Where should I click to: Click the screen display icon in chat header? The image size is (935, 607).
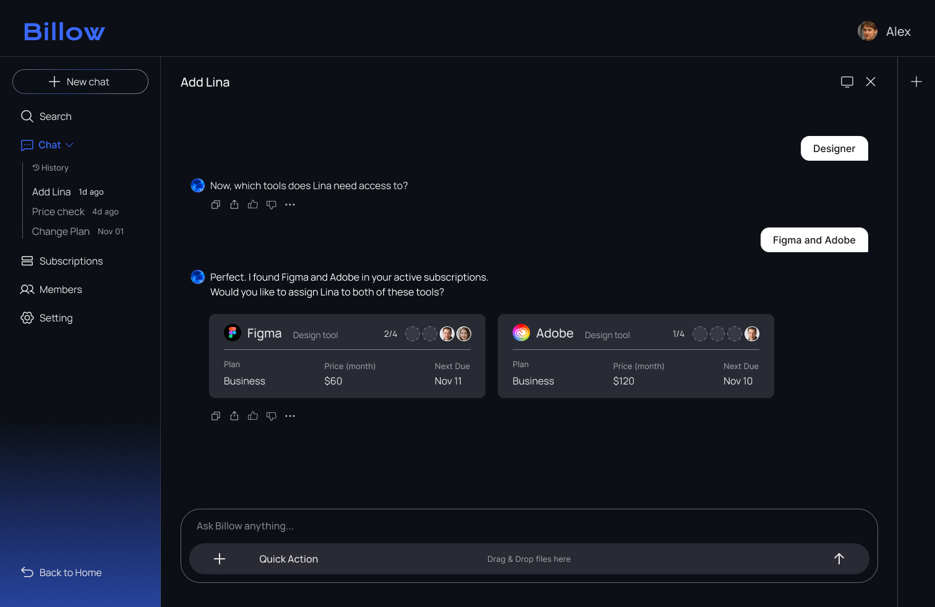coord(847,82)
